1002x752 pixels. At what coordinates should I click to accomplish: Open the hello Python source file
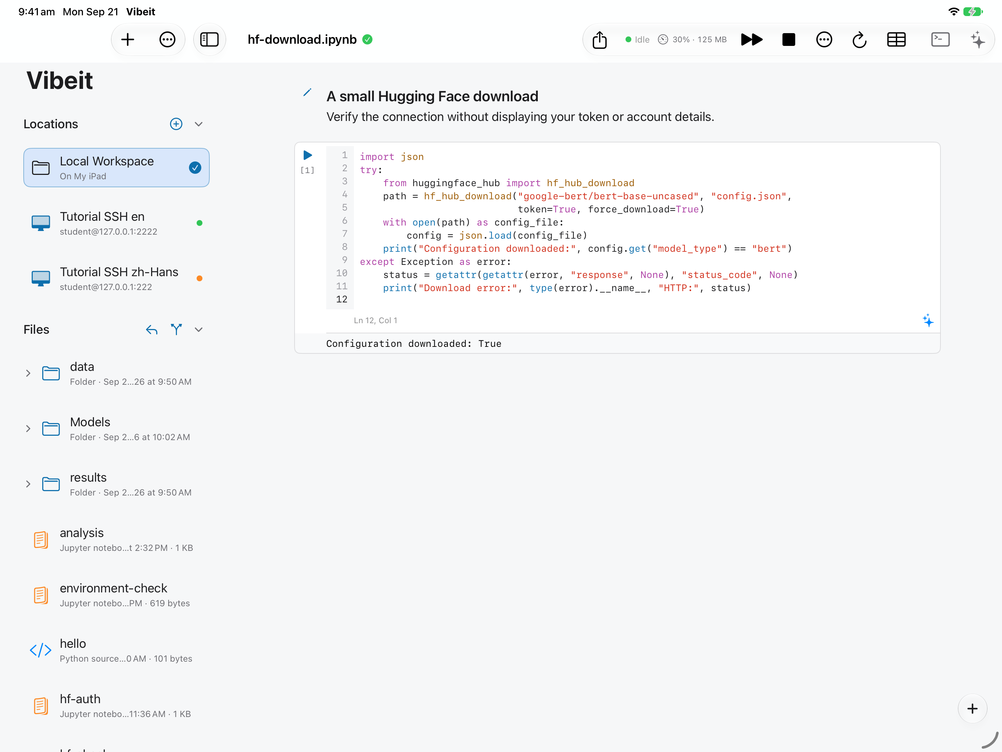(117, 650)
